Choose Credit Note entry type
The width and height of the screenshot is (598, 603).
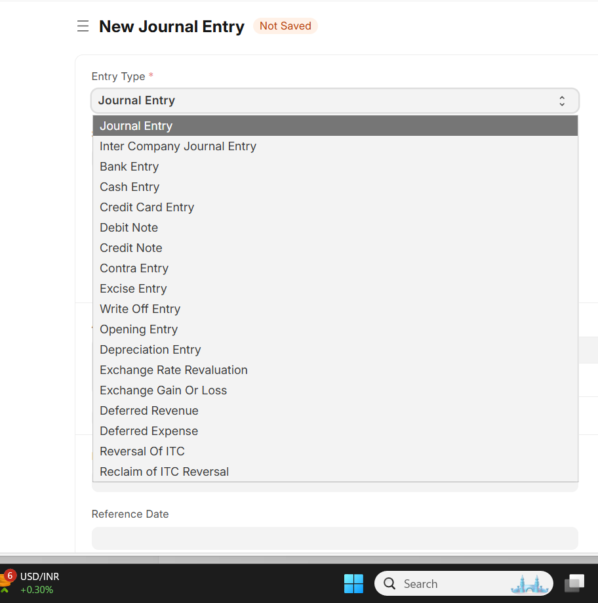130,248
